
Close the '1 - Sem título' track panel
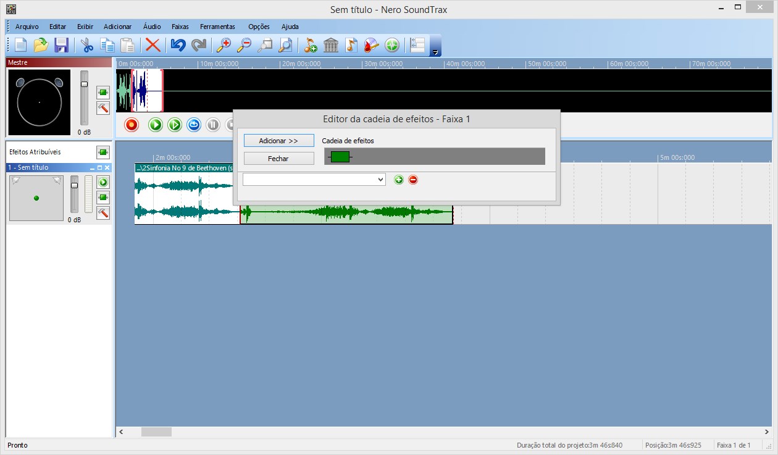tap(107, 168)
